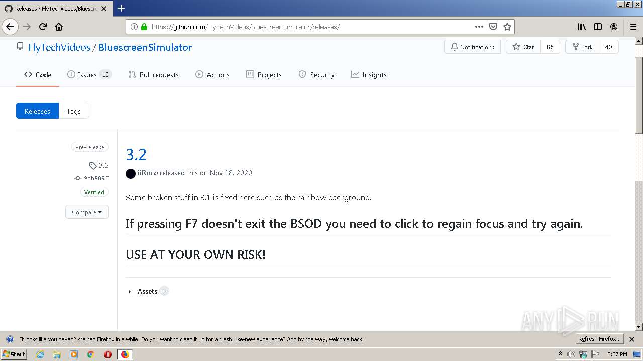View the Insights tab

(x=369, y=75)
